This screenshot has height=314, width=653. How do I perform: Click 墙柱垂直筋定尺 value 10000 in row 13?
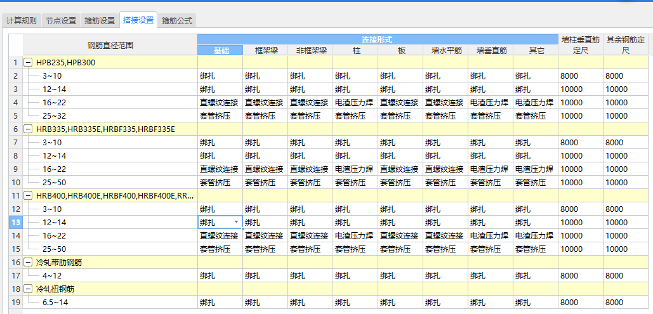click(x=581, y=223)
